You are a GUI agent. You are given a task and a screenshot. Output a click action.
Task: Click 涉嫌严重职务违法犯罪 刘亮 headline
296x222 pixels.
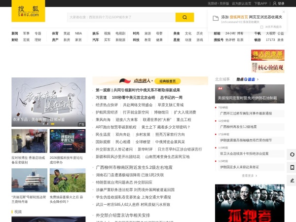tap(135, 190)
